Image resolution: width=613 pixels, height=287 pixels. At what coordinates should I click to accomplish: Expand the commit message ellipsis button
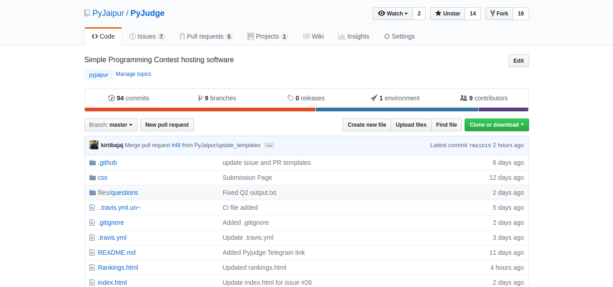(269, 145)
